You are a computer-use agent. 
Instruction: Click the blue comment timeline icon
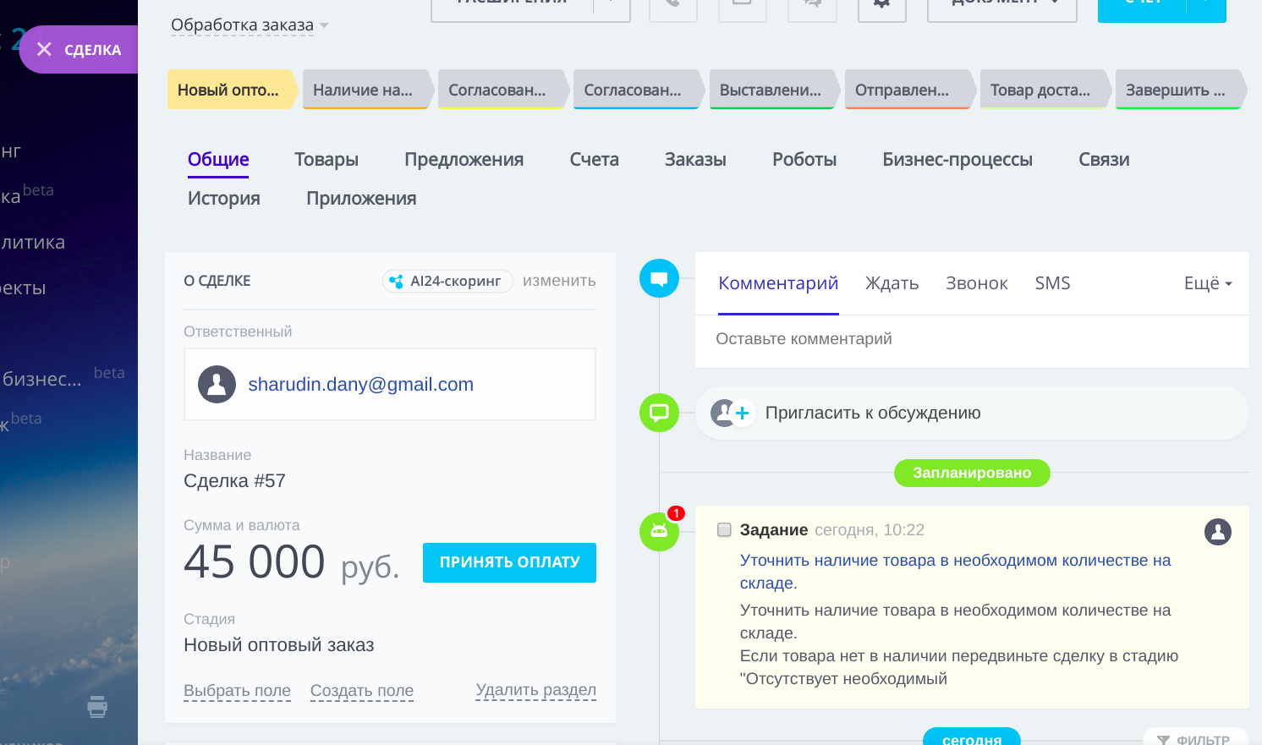coord(659,278)
